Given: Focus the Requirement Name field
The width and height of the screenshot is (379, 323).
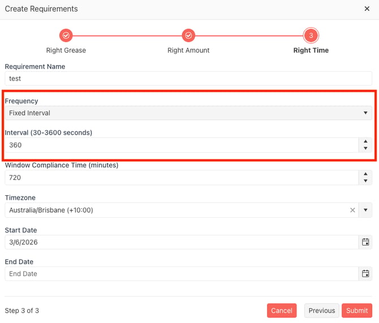Looking at the screenshot, I should [x=188, y=78].
